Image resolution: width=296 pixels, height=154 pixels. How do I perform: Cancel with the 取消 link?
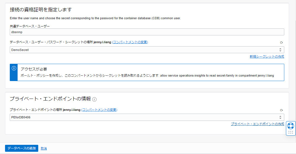[x=44, y=148]
